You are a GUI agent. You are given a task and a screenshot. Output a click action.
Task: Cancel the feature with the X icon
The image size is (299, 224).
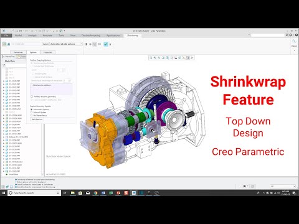point(110,44)
